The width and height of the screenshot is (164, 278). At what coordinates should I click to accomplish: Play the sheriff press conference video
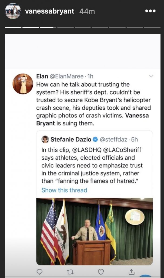[x=95, y=231]
